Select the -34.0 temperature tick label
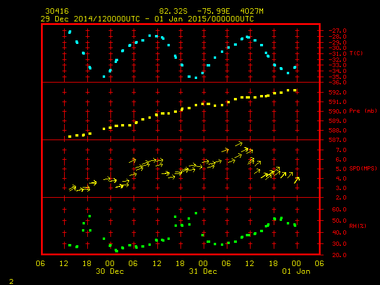The height and width of the screenshot is (285, 380). (337, 71)
